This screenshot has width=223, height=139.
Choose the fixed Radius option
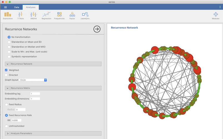7,105
